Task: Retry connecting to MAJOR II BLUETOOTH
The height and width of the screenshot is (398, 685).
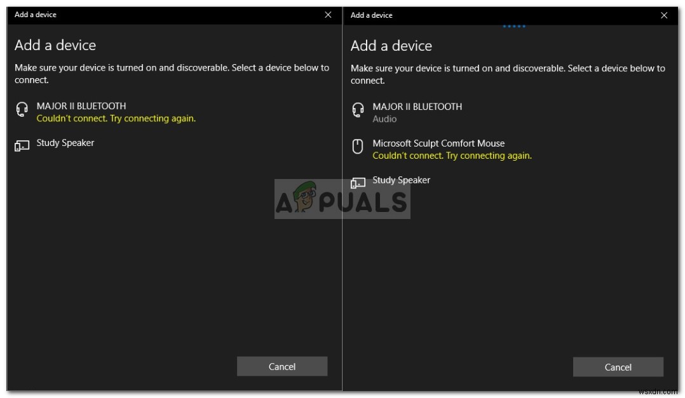Action: pos(116,118)
